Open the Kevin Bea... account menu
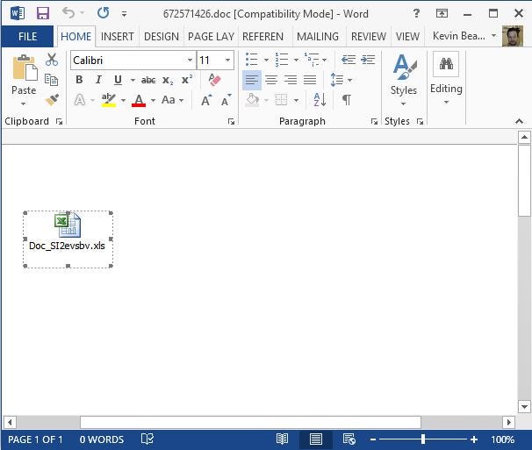The height and width of the screenshot is (450, 532). pyautogui.click(x=464, y=36)
